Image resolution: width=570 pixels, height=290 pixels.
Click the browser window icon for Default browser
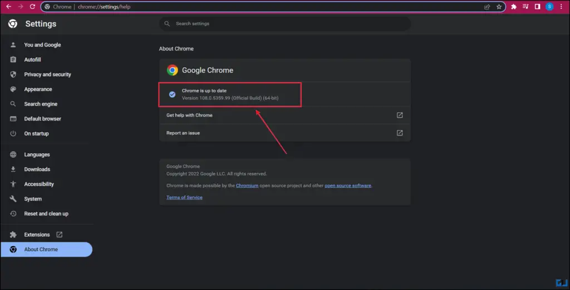pyautogui.click(x=13, y=119)
